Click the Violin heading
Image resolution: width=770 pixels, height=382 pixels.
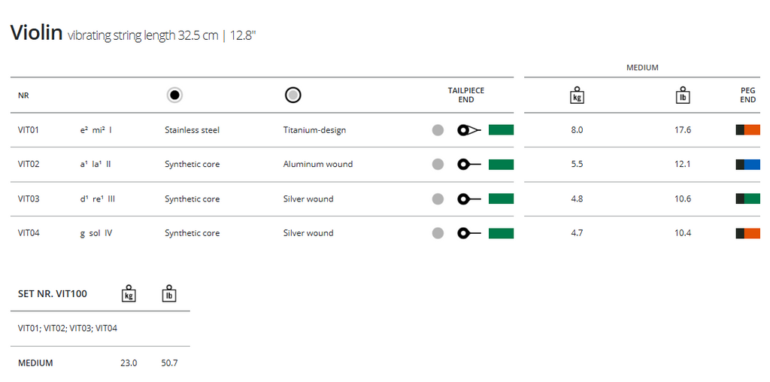36,33
